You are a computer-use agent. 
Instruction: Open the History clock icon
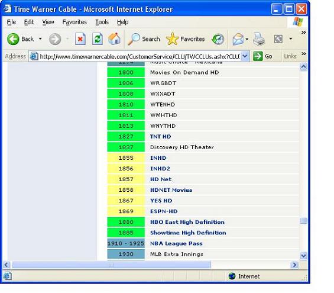pos(218,39)
